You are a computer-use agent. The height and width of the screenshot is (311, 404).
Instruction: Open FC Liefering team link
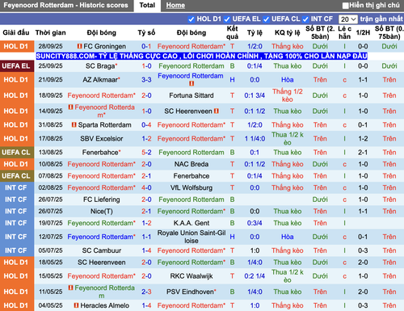pos(102,200)
